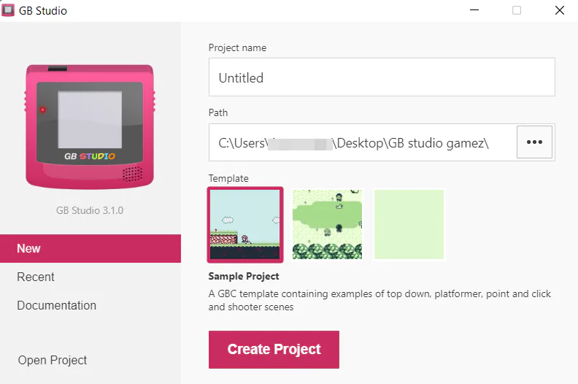Select the Sample Project platformer template
578x384 pixels.
click(x=245, y=225)
